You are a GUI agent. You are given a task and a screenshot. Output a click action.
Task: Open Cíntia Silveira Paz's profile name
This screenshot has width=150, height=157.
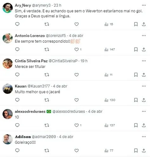pos(31,61)
